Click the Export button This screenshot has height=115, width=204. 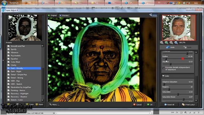coord(40,104)
